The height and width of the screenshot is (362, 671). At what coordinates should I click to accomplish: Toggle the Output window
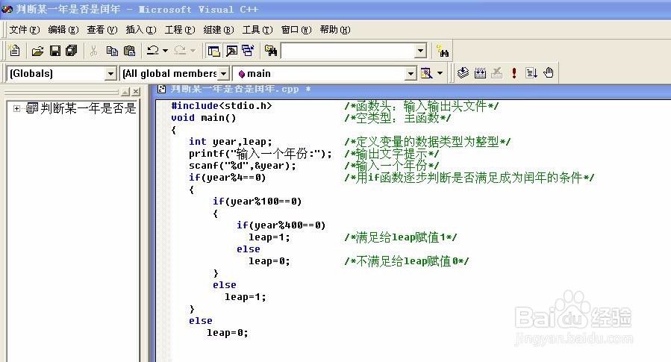coord(231,51)
